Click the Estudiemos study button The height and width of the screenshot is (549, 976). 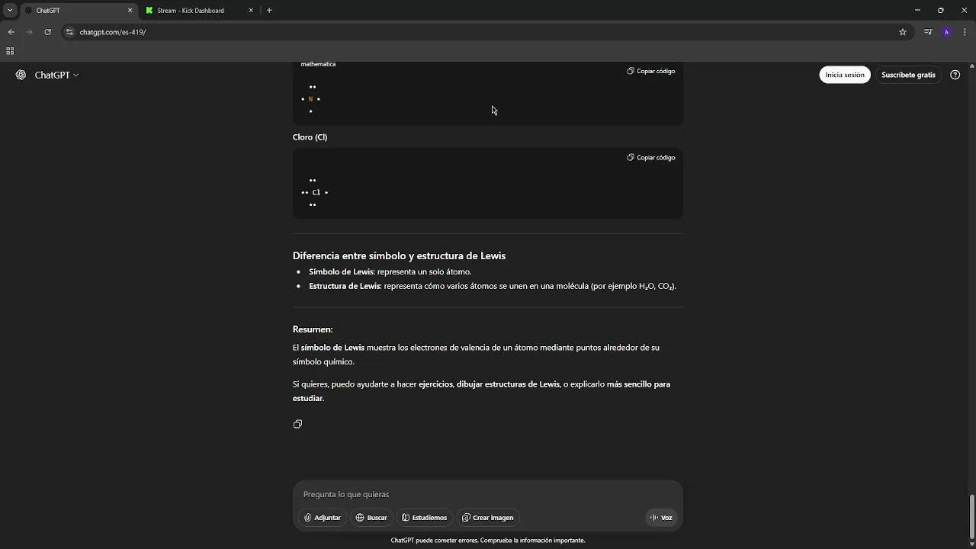425,518
